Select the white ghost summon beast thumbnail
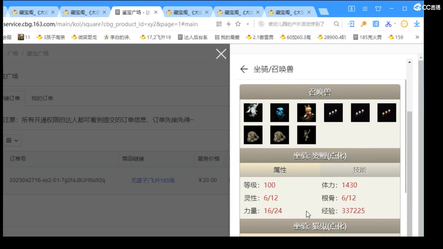Image resolution: width=443 pixels, height=249 pixels. tap(253, 112)
